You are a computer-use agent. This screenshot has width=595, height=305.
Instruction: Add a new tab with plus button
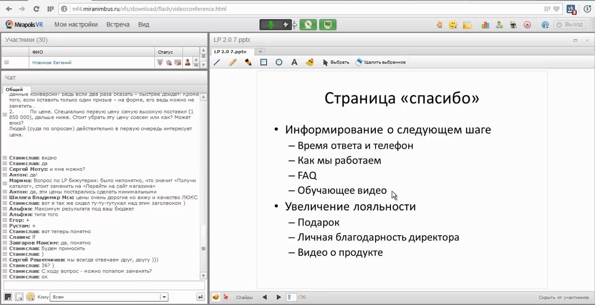pos(260,52)
